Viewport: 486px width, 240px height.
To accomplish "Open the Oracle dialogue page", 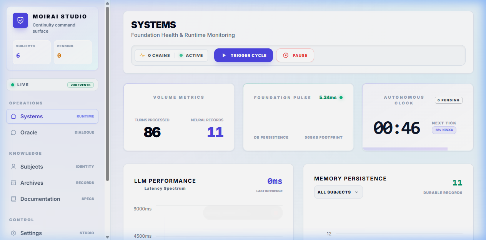I will click(52, 132).
